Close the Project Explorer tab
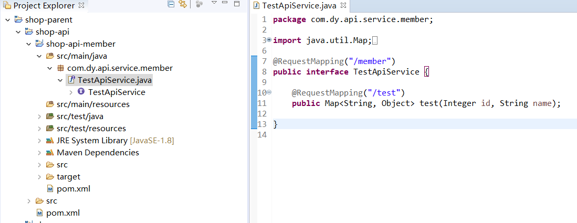The height and width of the screenshot is (223, 577). [x=82, y=6]
